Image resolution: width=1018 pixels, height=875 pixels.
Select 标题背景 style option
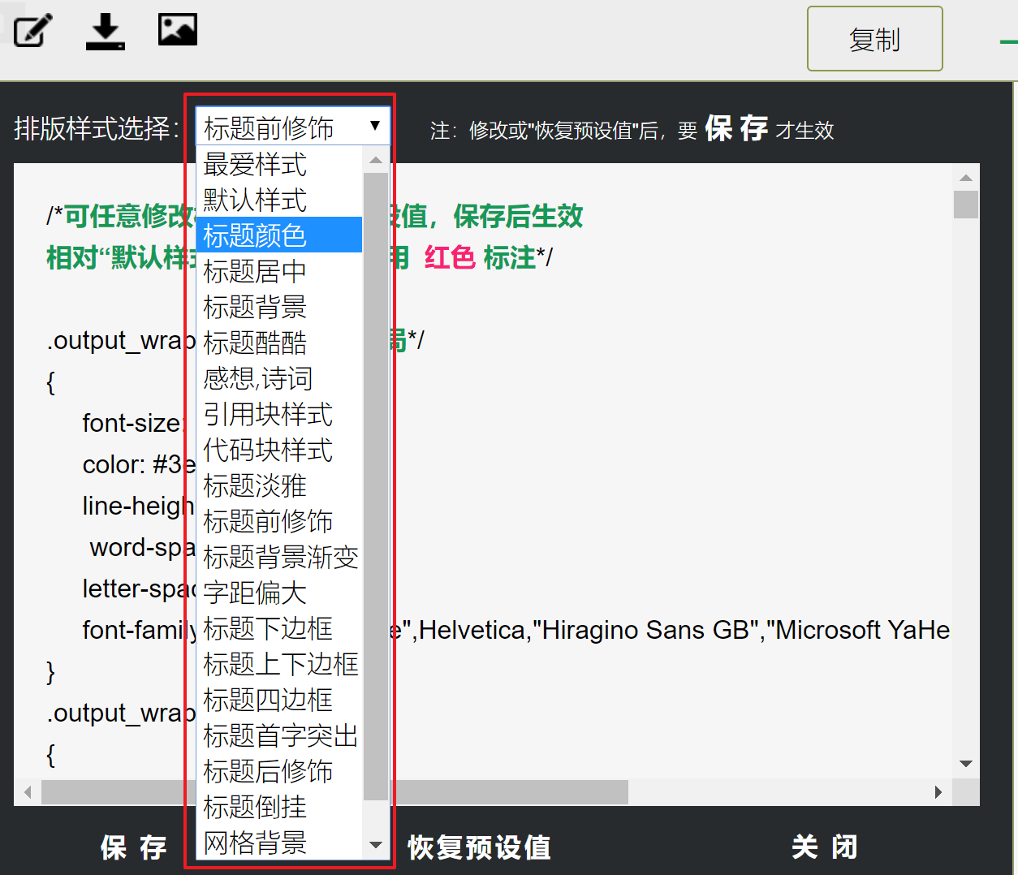[279, 307]
